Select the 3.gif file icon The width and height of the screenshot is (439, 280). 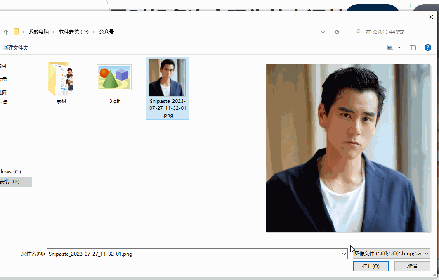[114, 78]
